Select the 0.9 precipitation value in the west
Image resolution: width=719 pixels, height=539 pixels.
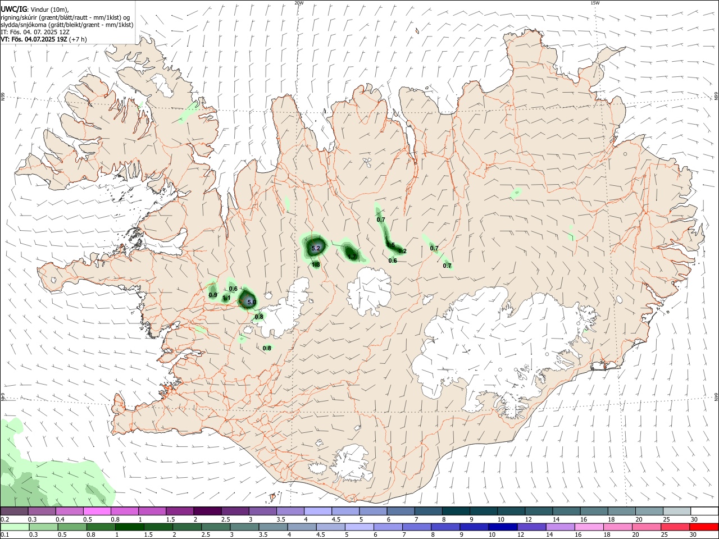tap(213, 295)
